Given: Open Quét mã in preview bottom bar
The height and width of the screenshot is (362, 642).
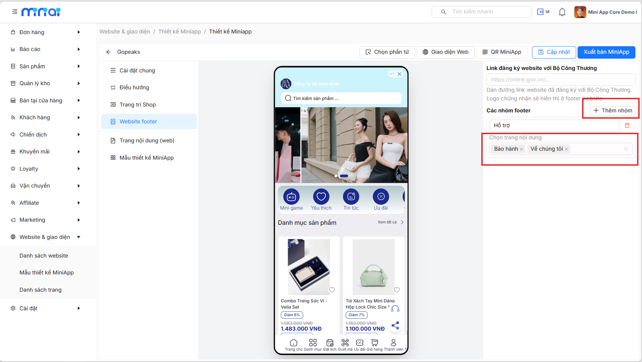Looking at the screenshot, I should point(345,345).
